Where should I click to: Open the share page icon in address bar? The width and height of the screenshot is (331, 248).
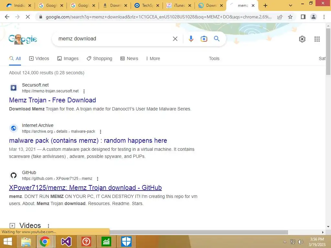click(280, 17)
